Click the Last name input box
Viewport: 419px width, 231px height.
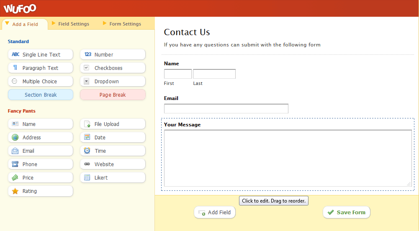coord(214,74)
